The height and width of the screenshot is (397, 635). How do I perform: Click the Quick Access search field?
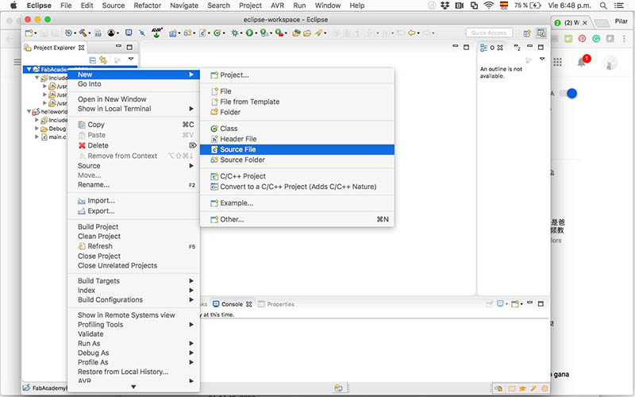coord(489,33)
